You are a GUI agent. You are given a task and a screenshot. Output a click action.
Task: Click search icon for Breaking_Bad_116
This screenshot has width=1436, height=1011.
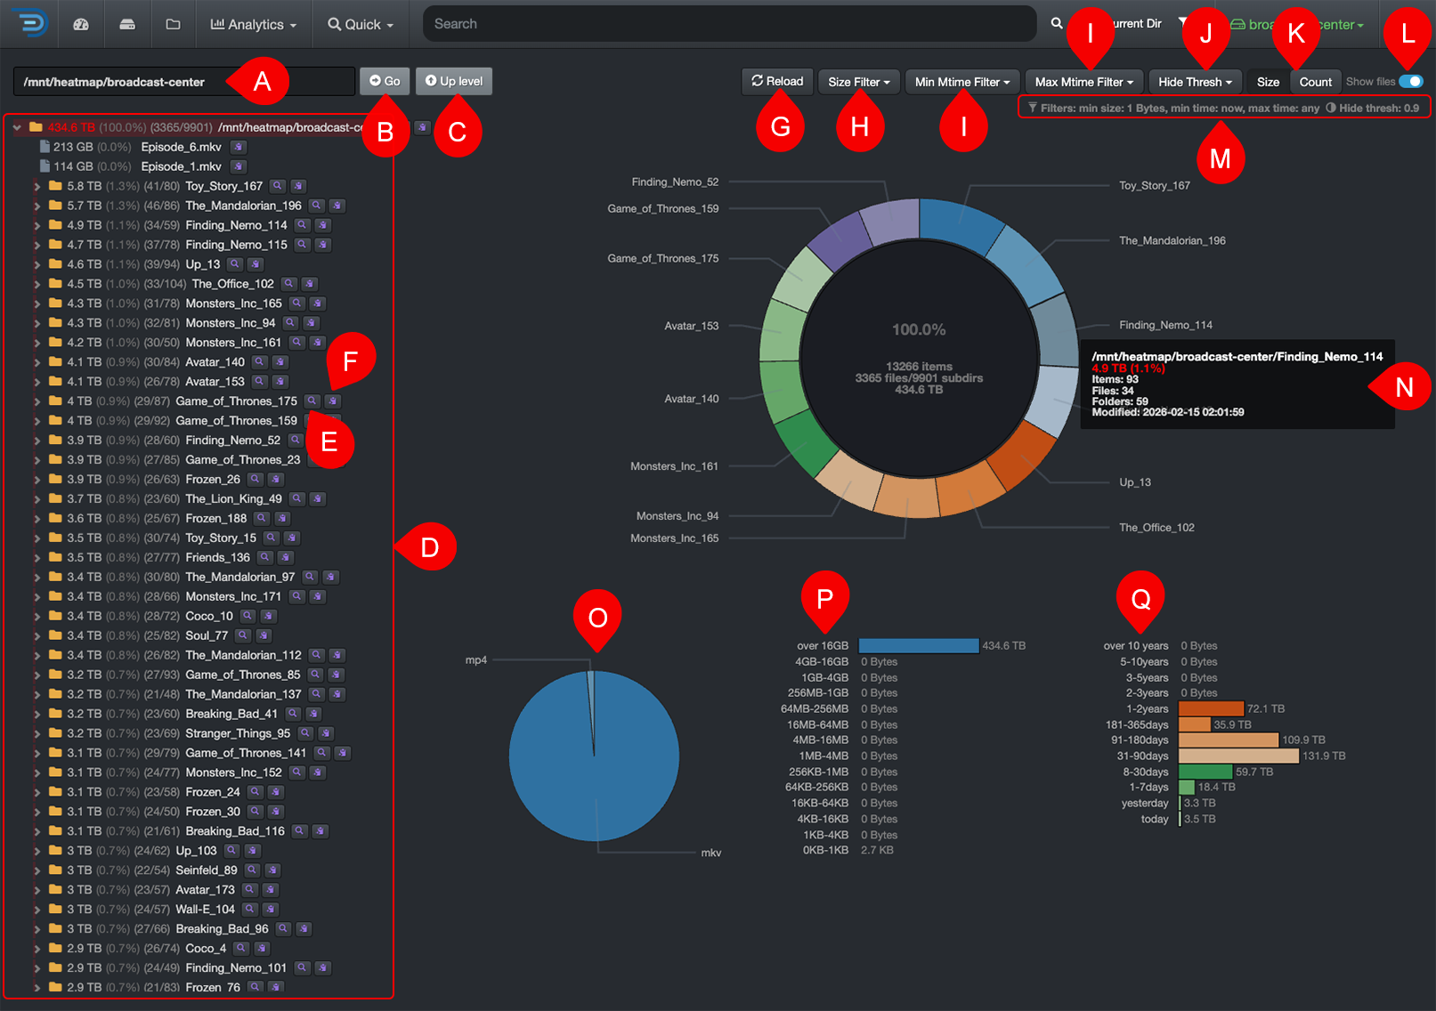point(300,831)
